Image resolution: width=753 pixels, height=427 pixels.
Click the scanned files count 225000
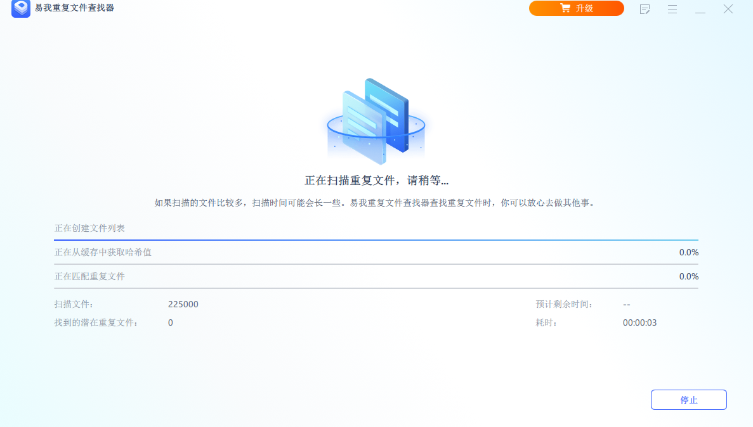183,304
